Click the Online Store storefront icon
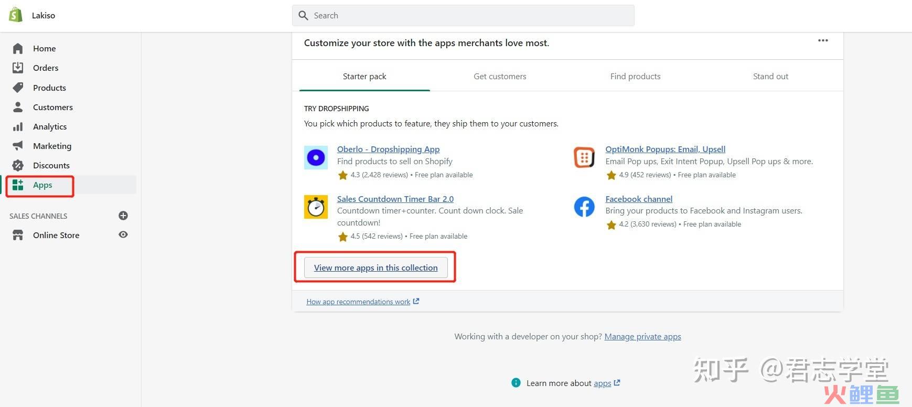Image resolution: width=912 pixels, height=407 pixels. click(18, 235)
